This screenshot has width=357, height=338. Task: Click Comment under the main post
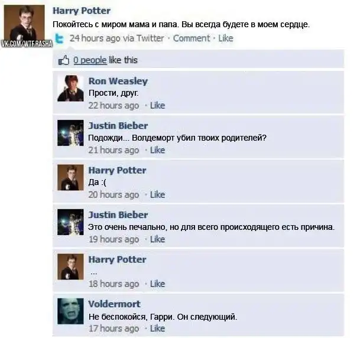click(192, 38)
